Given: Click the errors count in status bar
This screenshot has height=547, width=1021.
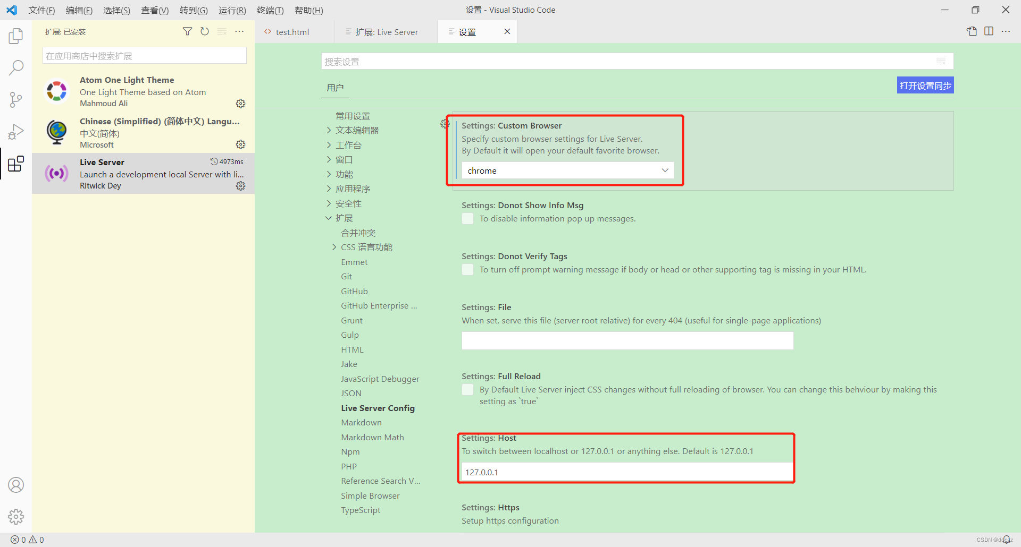Looking at the screenshot, I should pyautogui.click(x=18, y=540).
